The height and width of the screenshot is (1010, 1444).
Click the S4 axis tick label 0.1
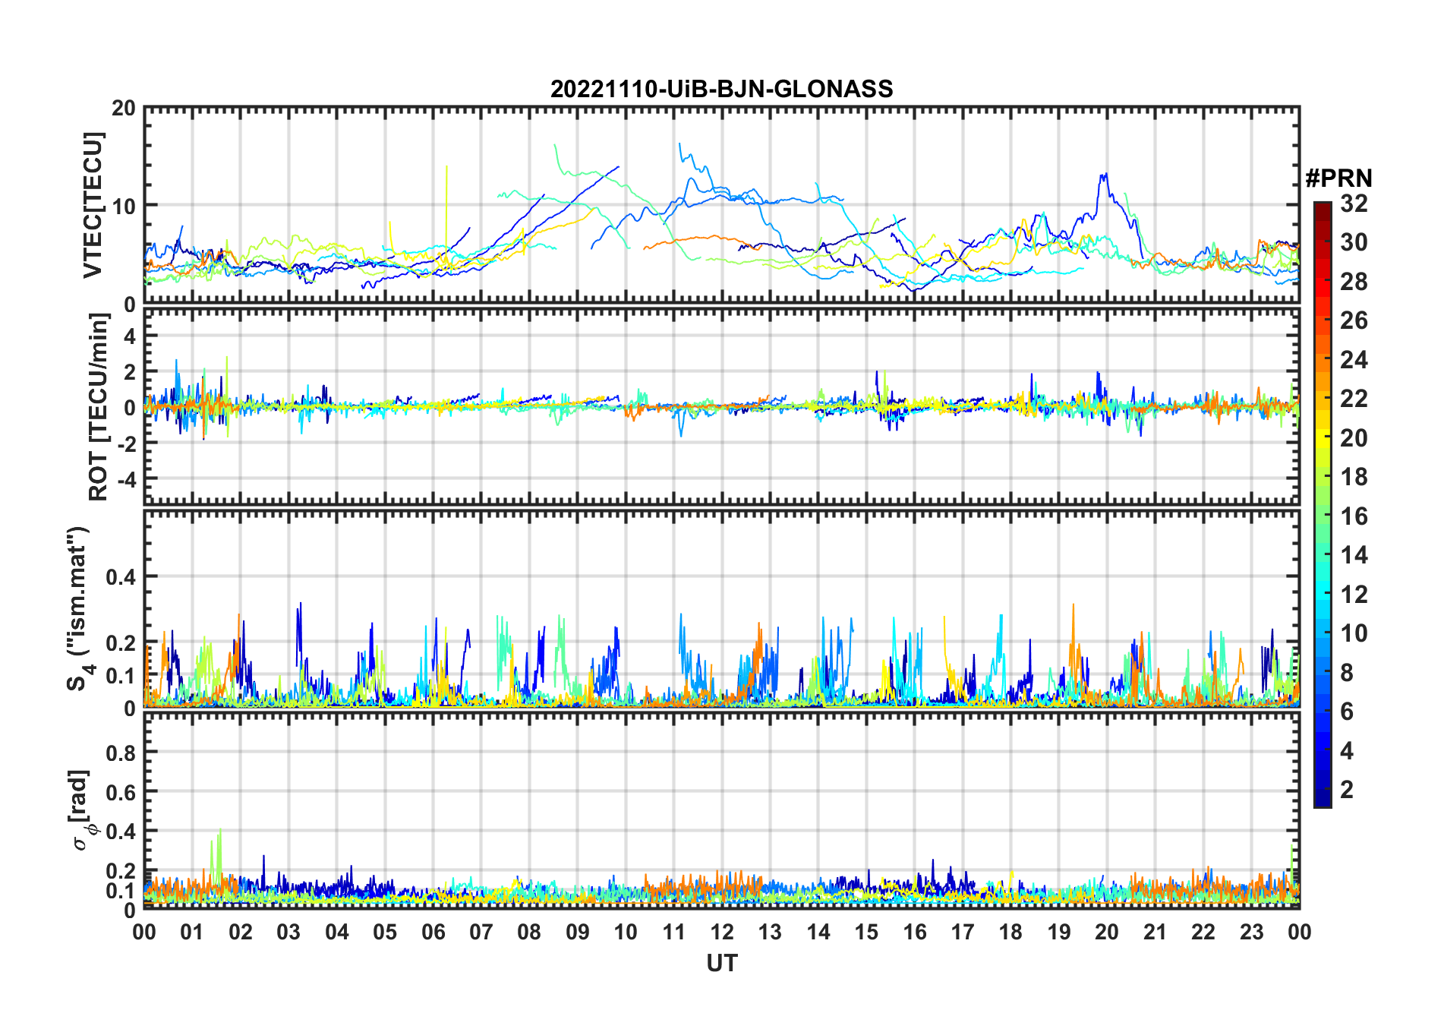coord(121,676)
